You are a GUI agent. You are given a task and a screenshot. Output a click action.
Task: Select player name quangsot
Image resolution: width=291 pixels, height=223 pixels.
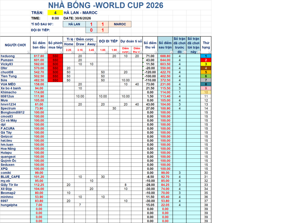point(8,157)
